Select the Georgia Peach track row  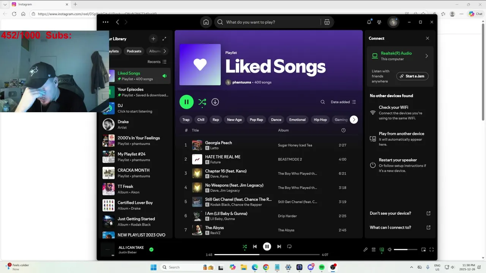(268, 145)
